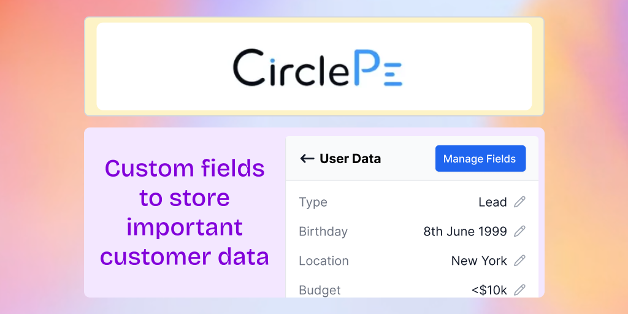
Task: Click the 'Custom fields' headline line
Action: pos(185,168)
